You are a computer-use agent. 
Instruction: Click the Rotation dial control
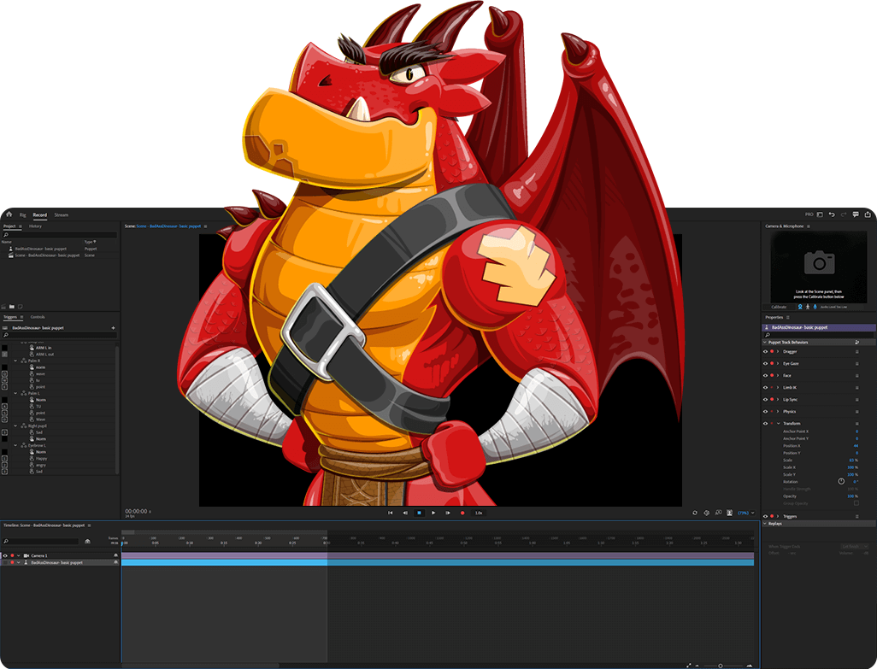[841, 482]
